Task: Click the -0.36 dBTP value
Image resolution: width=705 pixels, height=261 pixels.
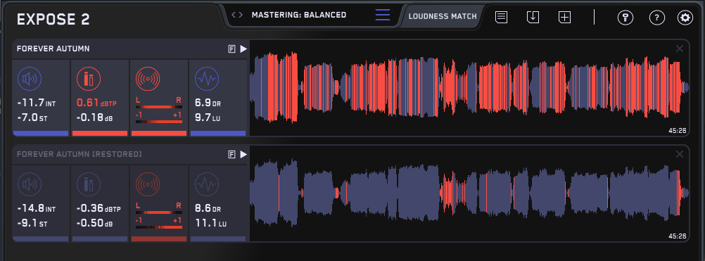Action: [98, 209]
